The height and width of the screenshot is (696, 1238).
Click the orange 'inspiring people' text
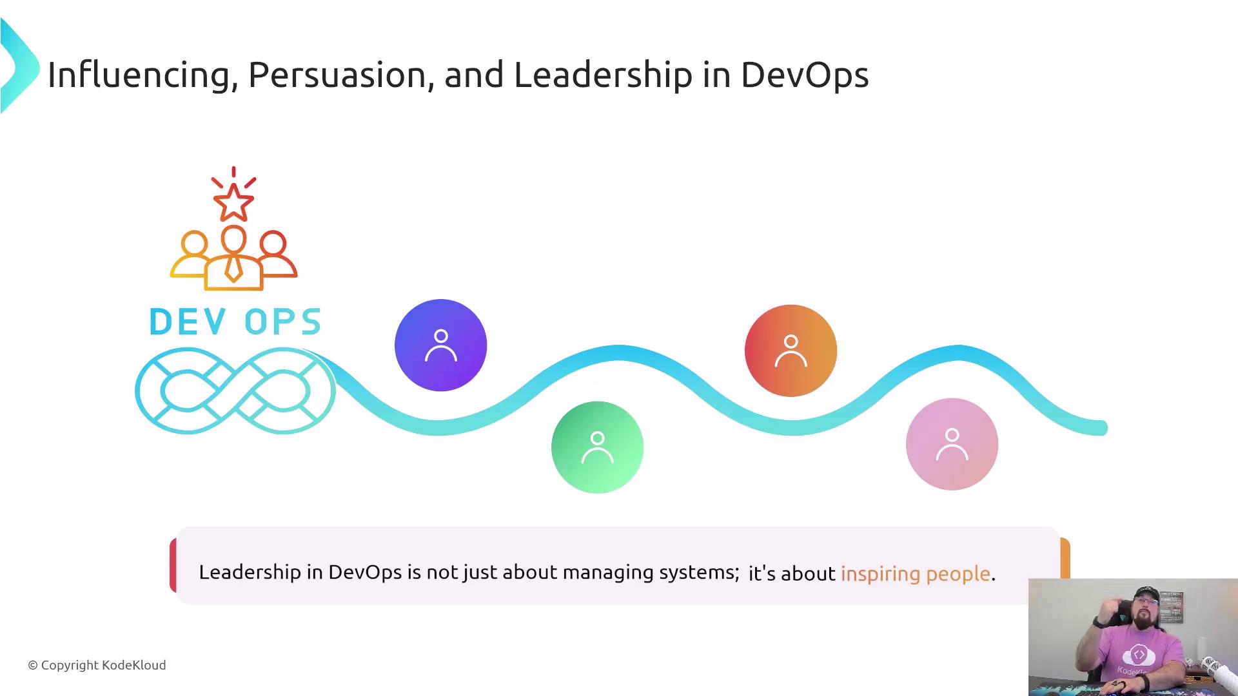pyautogui.click(x=915, y=574)
